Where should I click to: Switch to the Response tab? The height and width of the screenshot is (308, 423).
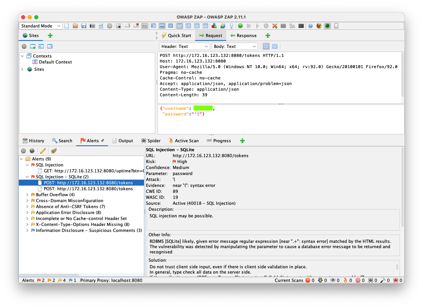pyautogui.click(x=243, y=35)
